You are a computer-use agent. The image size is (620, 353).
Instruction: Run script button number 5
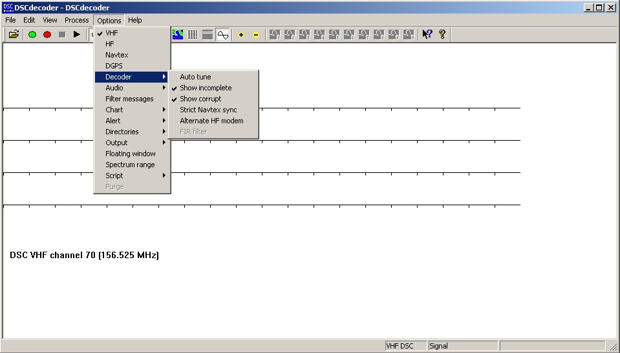pos(334,35)
